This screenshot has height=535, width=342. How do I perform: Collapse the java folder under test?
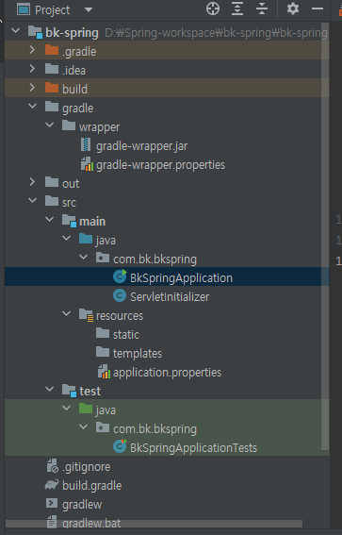pos(67,408)
